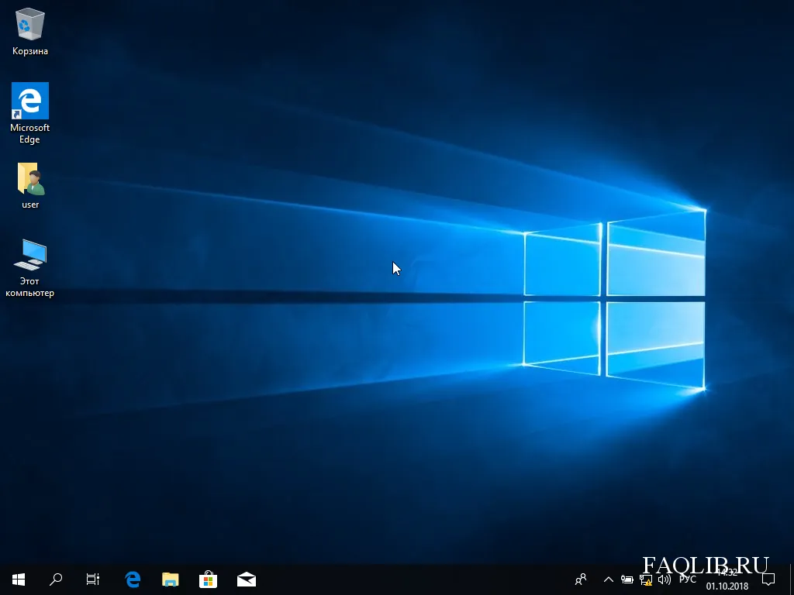Screen dimensions: 794x595
Task: Click the Show desktop strip
Action: [792, 580]
